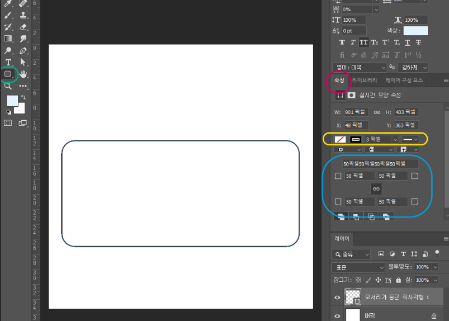Open the 표준 blend mode dropdown

(358, 267)
